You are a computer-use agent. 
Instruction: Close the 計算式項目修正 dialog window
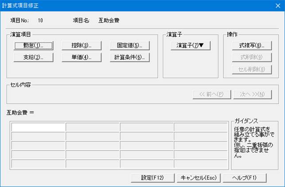pyautogui.click(x=278, y=6)
